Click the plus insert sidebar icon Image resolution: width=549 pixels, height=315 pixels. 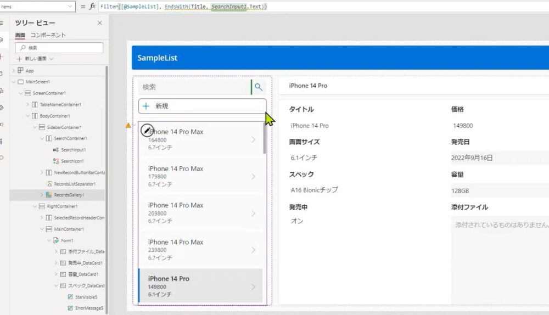pos(2,57)
